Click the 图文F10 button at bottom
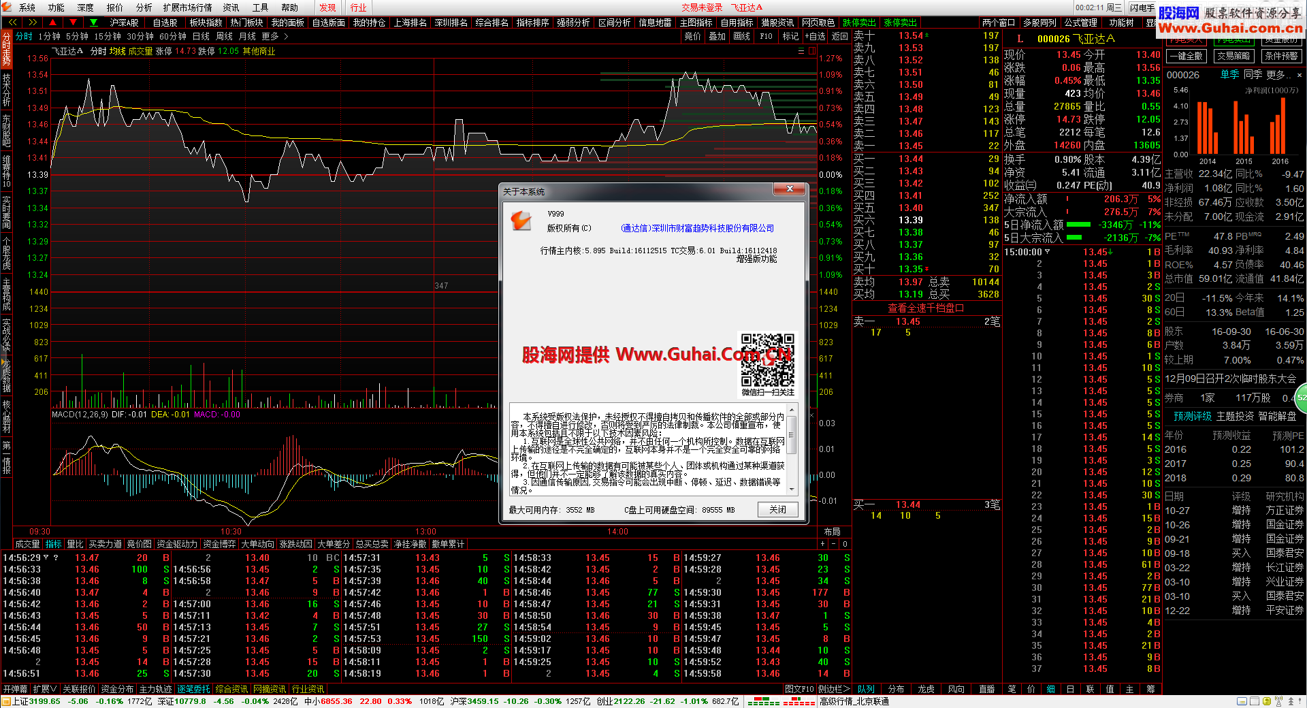 [x=799, y=689]
